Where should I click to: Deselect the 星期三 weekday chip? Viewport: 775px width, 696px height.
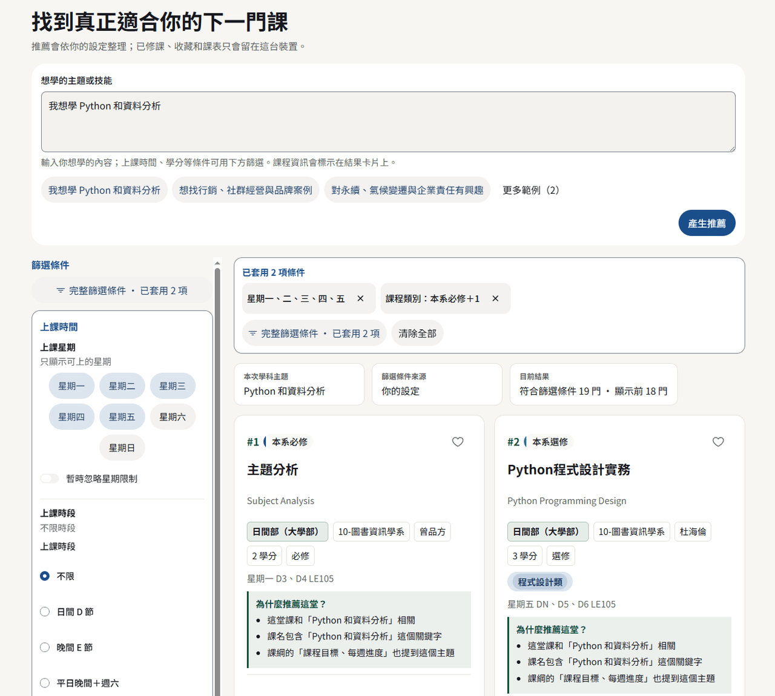(173, 386)
